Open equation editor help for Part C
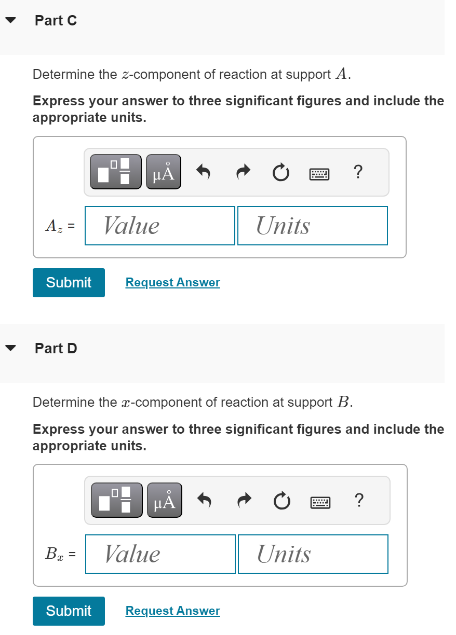Viewport: 456px width, 635px height. pyautogui.click(x=358, y=172)
